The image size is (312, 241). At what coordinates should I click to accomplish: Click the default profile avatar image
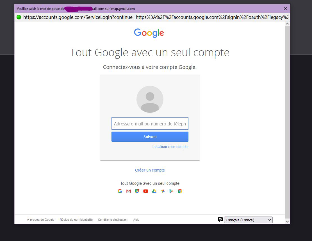point(150,99)
